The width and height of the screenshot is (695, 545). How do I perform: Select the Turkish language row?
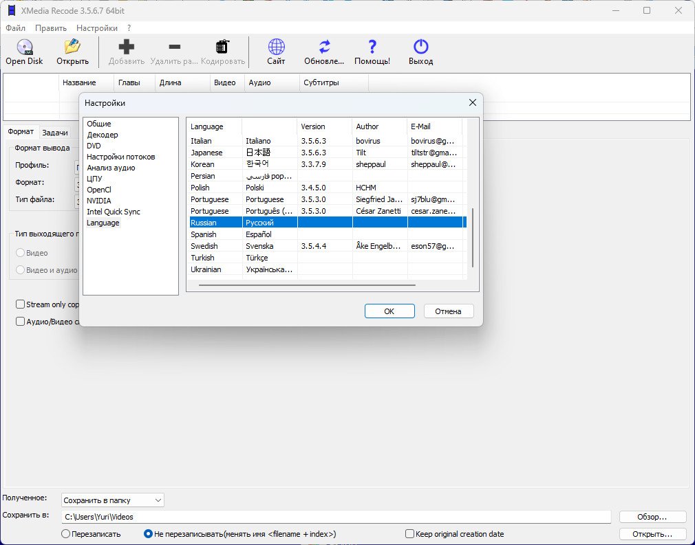327,258
